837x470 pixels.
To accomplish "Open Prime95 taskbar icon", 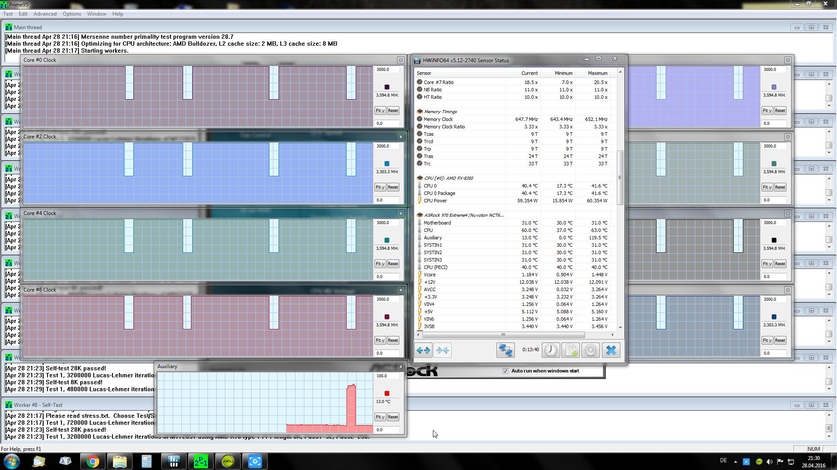I will tap(201, 461).
